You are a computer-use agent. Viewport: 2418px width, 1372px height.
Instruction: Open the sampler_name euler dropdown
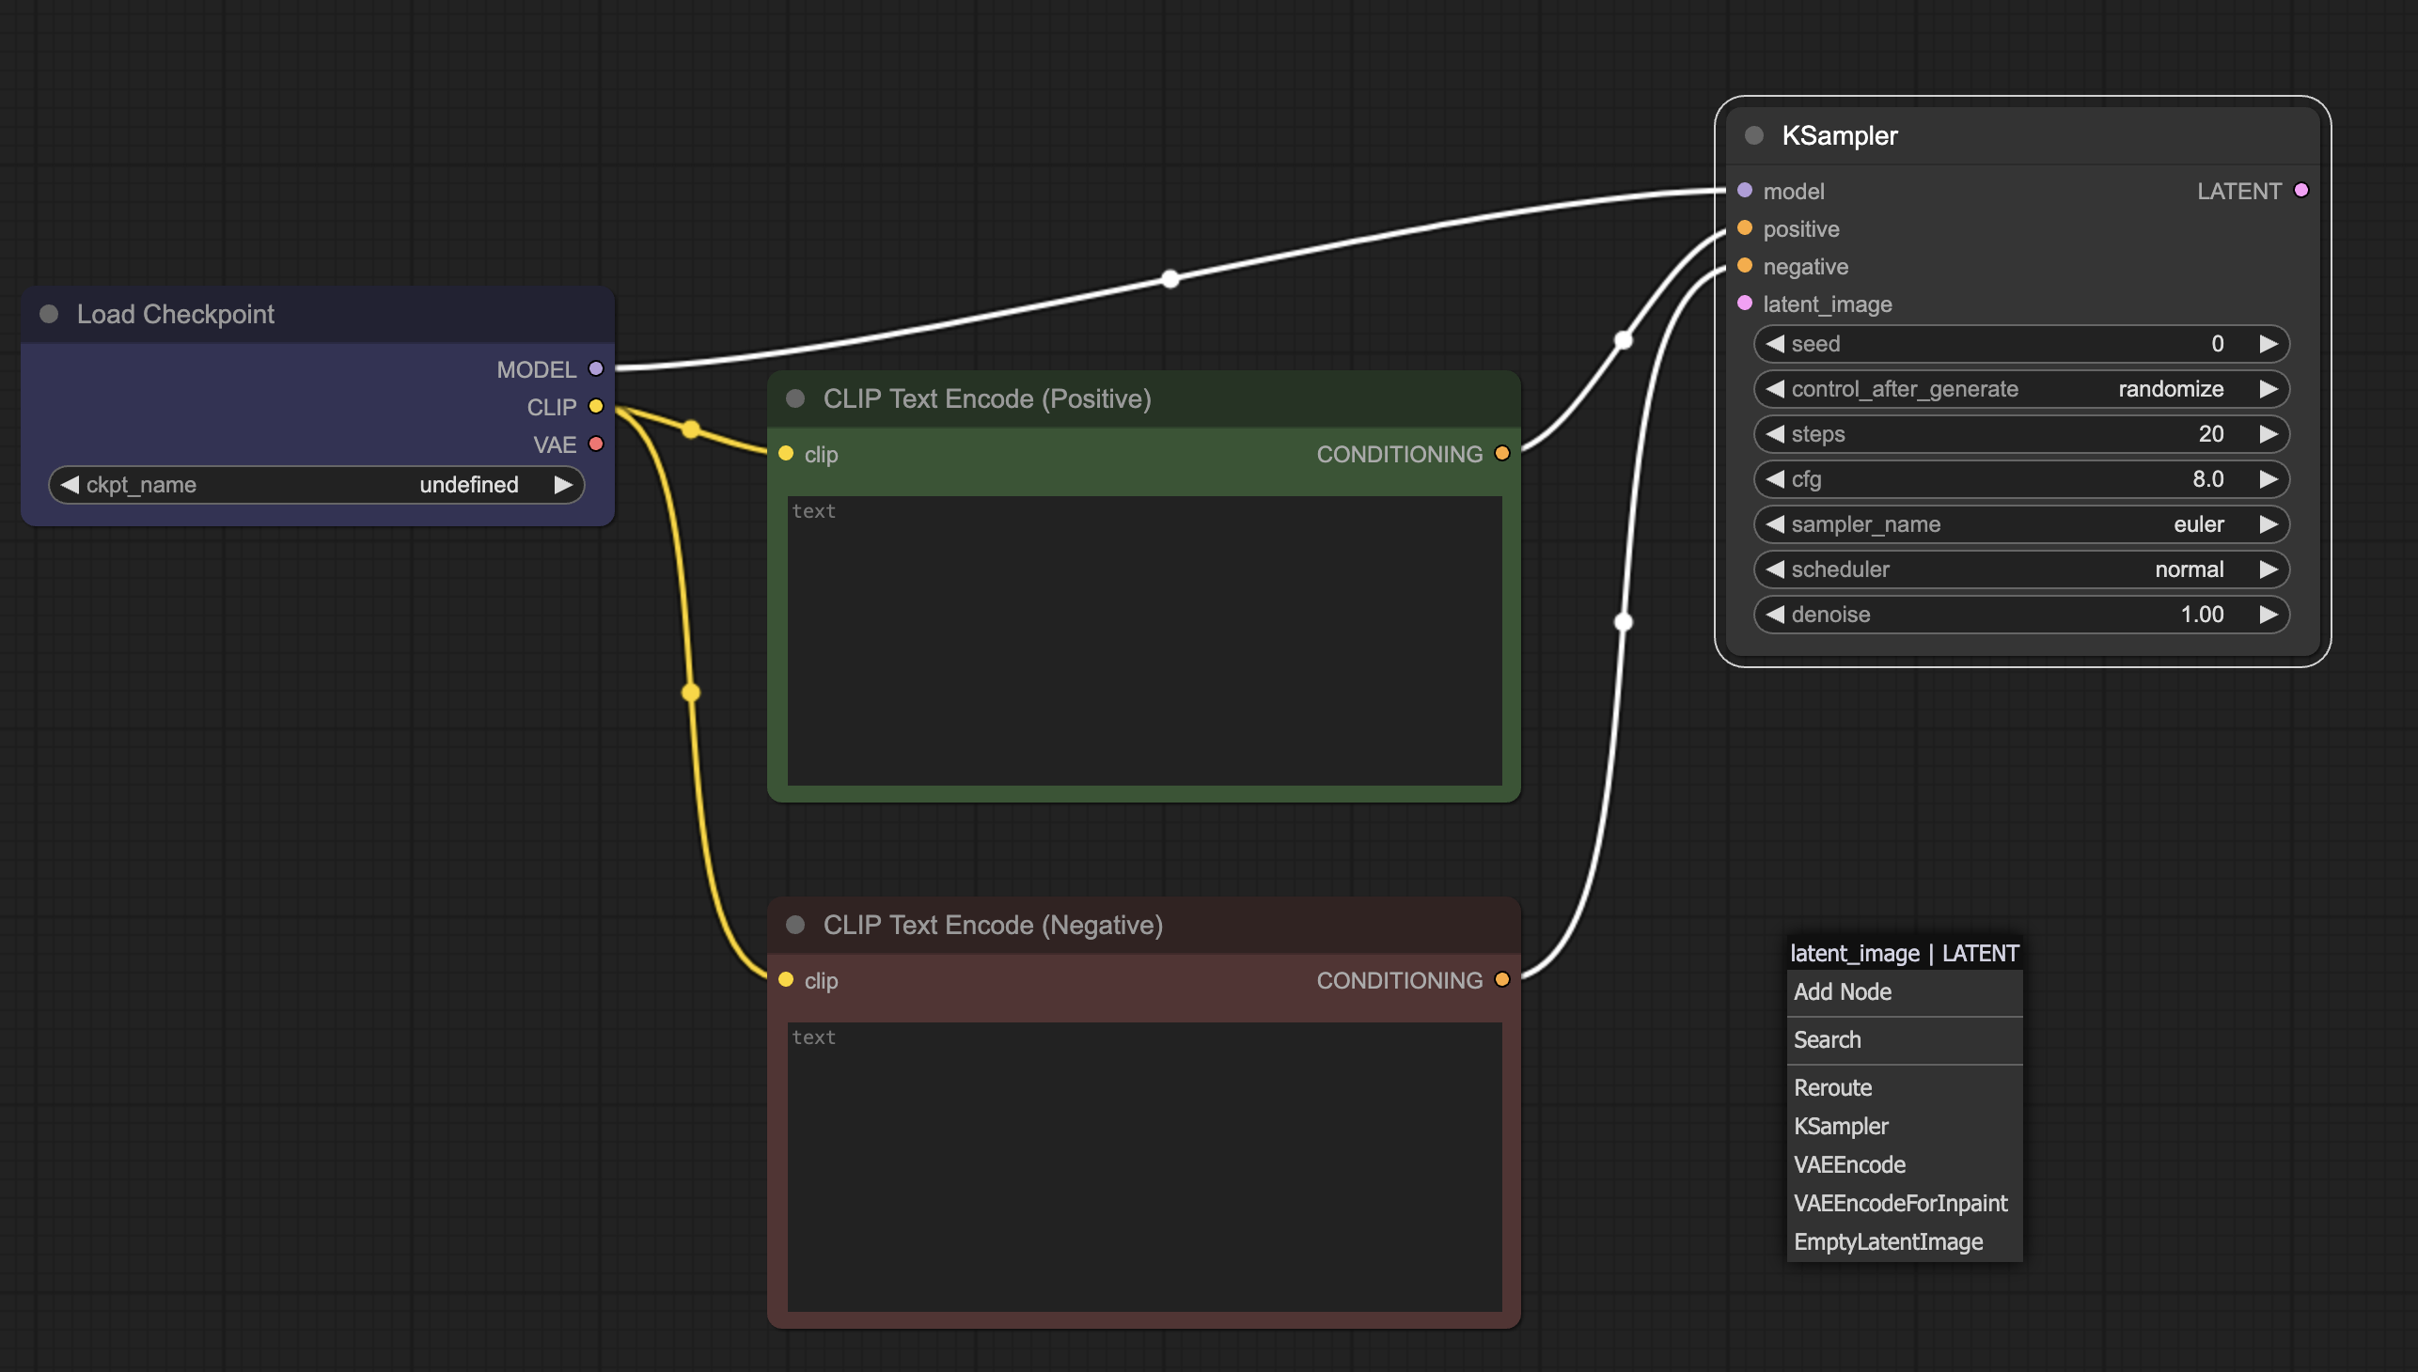click(2020, 524)
